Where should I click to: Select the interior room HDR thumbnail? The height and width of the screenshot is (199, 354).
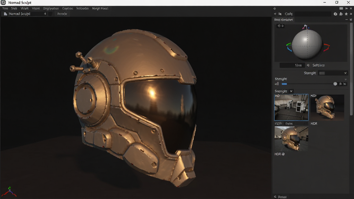click(291, 107)
